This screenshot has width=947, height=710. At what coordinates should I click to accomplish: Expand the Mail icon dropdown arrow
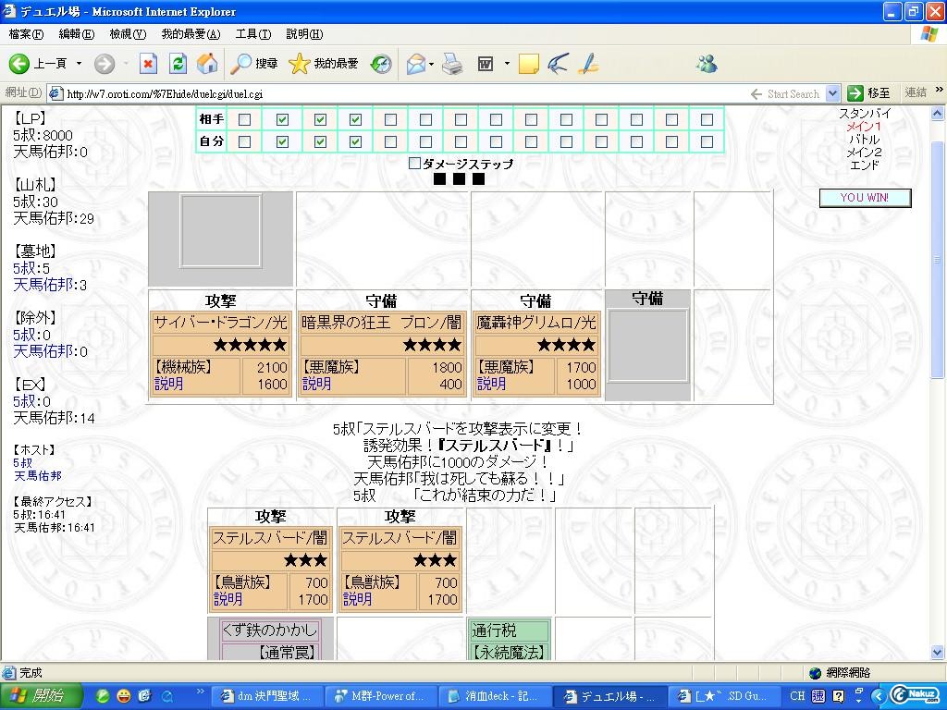click(431, 64)
